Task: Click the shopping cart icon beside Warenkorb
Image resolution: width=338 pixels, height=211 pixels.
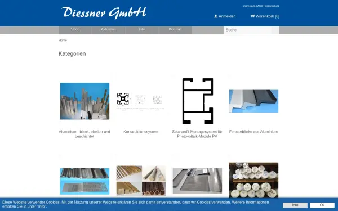Action: point(252,16)
